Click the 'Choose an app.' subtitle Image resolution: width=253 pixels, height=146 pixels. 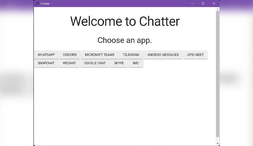tap(125, 40)
